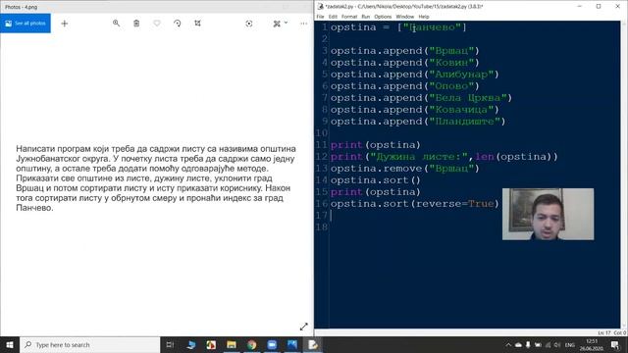
Task: Open File menu in IDLE editor
Action: pyautogui.click(x=321, y=17)
